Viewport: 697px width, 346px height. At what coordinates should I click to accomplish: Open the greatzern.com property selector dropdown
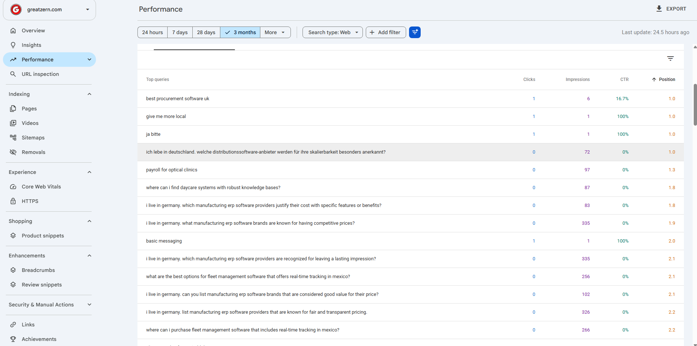coord(49,10)
